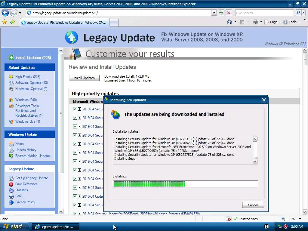The height and width of the screenshot is (231, 308).
Task: Expand details of 2019-04 Update row
Action: click(79, 196)
